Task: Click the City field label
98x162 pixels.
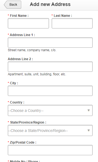Action: point(14,83)
